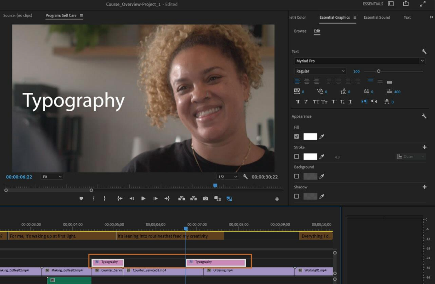Viewport: 435px width, 284px height.
Task: Click the Add Marker icon
Action: pyautogui.click(x=81, y=198)
